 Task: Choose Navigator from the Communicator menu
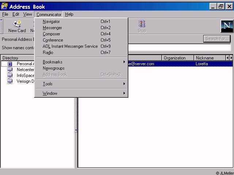[x=81, y=22]
